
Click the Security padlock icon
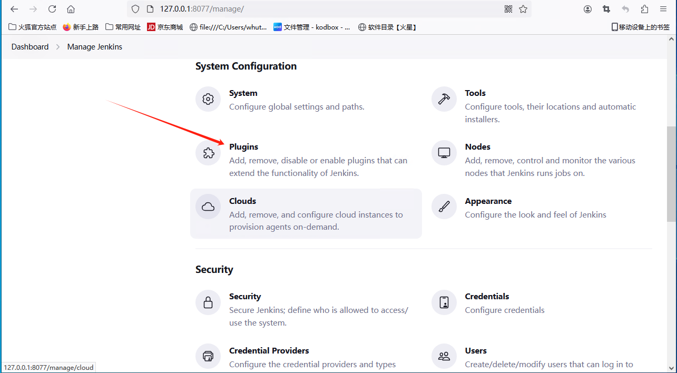208,302
